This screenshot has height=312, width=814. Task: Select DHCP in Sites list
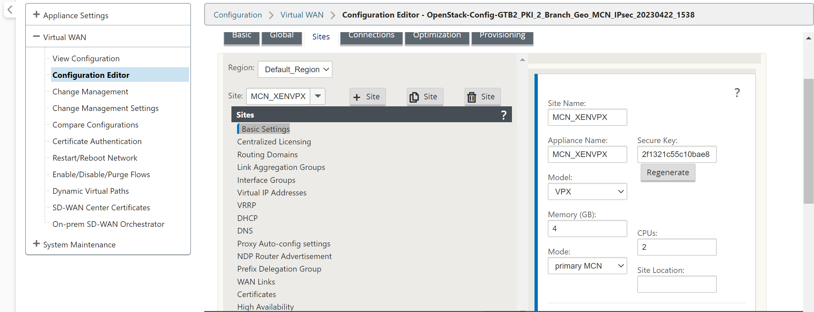pos(247,218)
